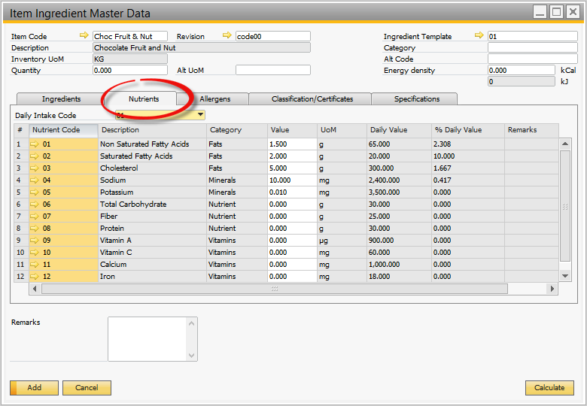Viewport: 587px width, 406px height.
Task: Open link arrow for nutrient code 02
Action: (x=35, y=156)
